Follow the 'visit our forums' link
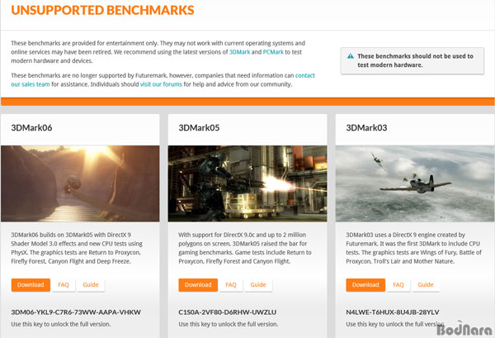This screenshot has height=338, width=495. click(161, 84)
